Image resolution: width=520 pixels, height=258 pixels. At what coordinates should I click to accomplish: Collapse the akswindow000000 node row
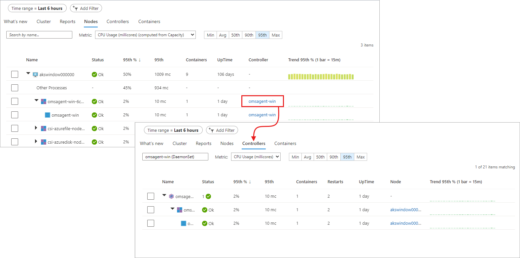pyautogui.click(x=28, y=73)
